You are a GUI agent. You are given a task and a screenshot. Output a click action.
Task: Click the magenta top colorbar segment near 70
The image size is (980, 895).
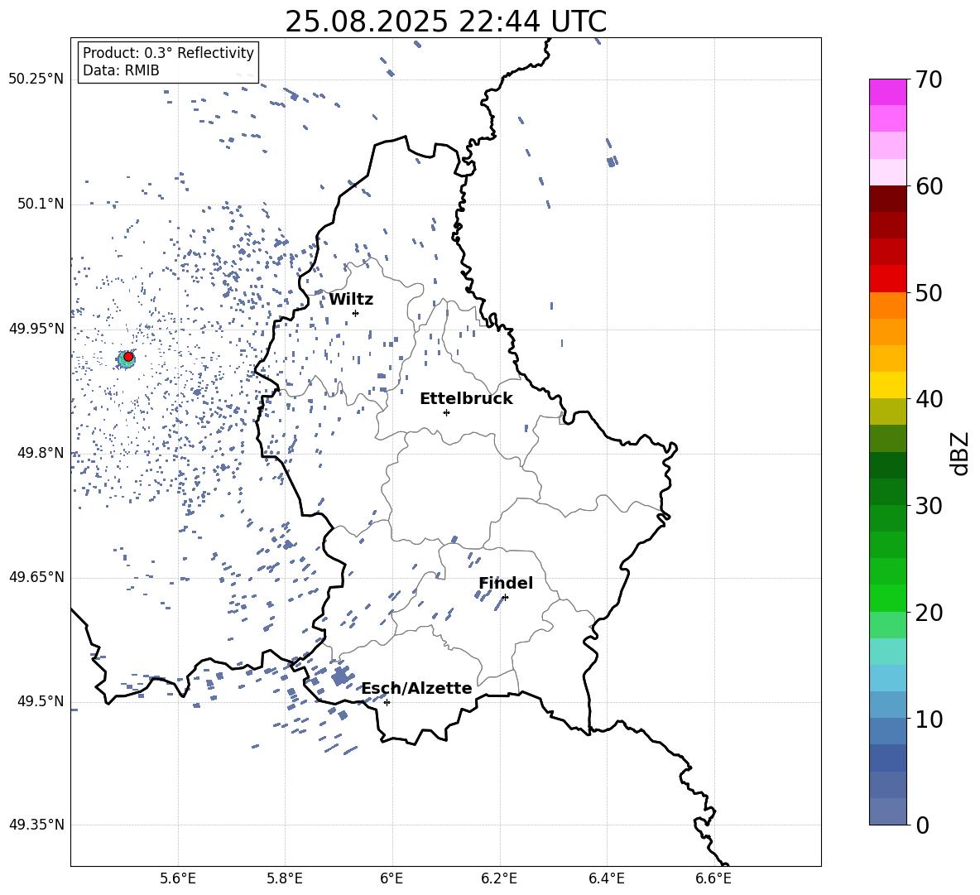(887, 92)
